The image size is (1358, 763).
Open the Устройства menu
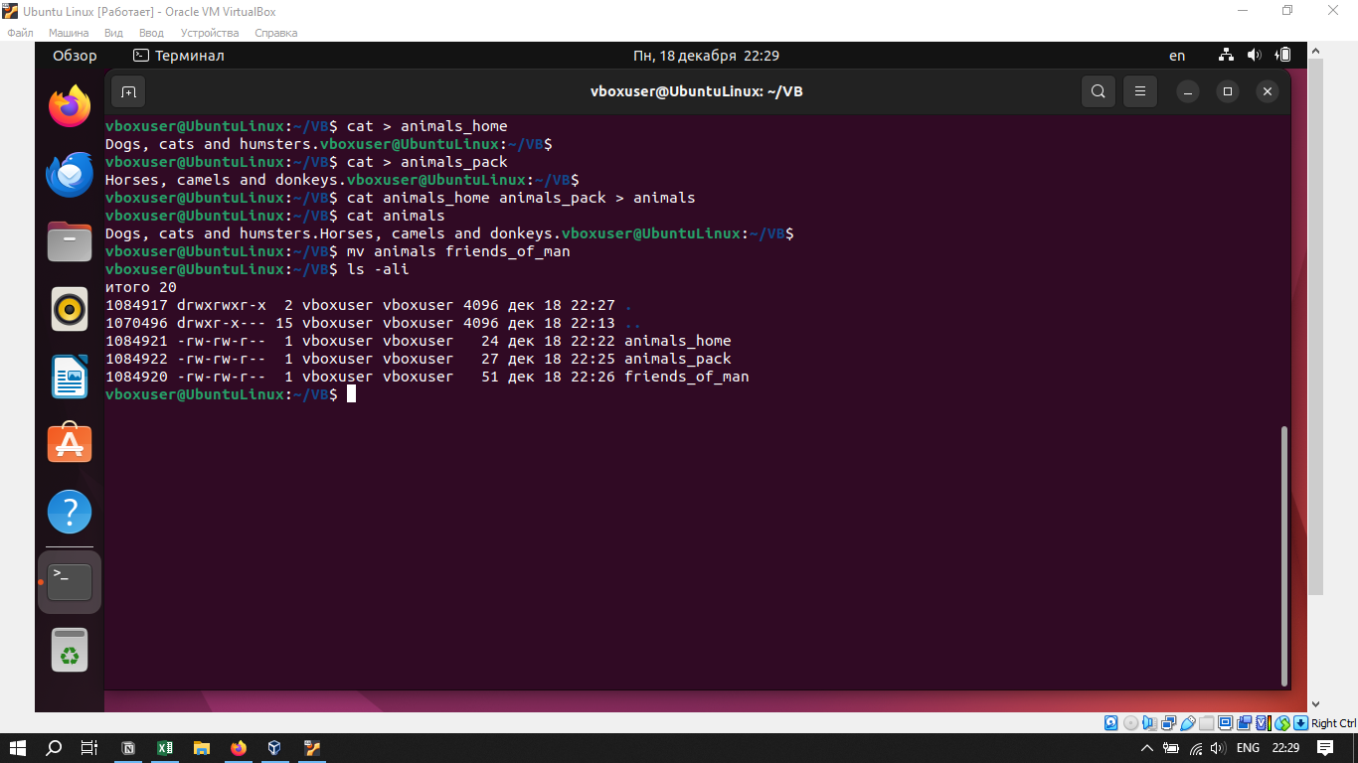tap(210, 33)
